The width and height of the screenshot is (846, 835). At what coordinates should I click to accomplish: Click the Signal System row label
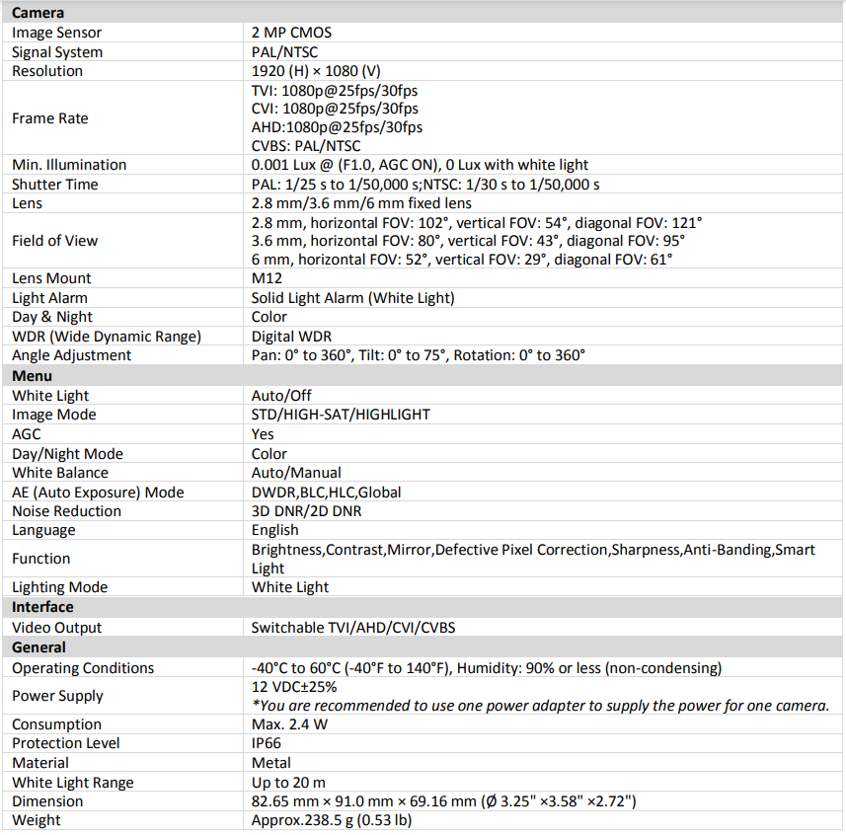[x=57, y=52]
